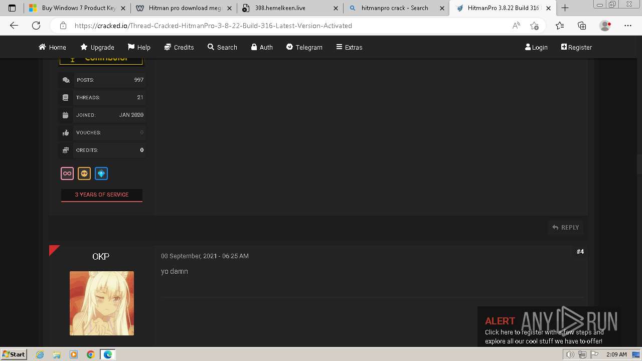Click the browser back button
This screenshot has width=642, height=361.
click(x=14, y=26)
